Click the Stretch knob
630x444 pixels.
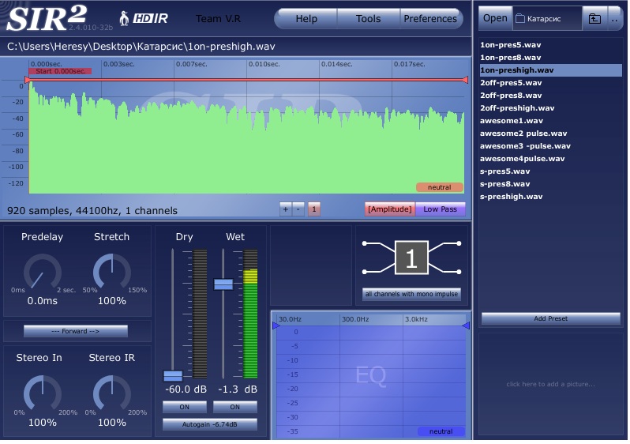(x=111, y=272)
